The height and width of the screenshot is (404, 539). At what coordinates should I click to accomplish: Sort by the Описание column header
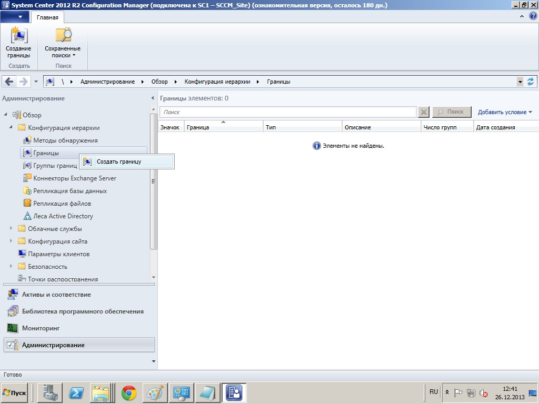point(382,127)
